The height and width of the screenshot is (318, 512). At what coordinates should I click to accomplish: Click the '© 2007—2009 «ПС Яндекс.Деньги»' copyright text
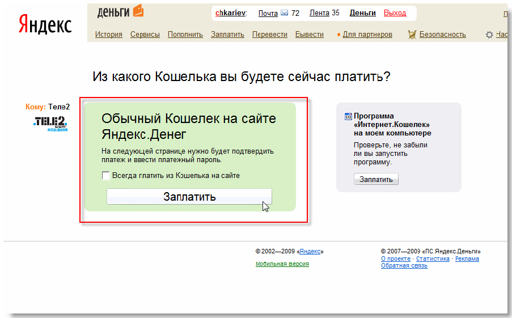431,252
